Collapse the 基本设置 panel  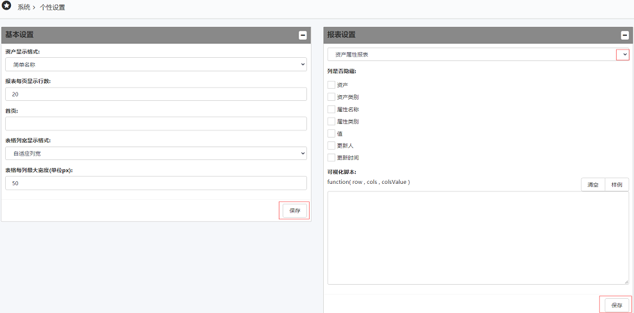303,35
